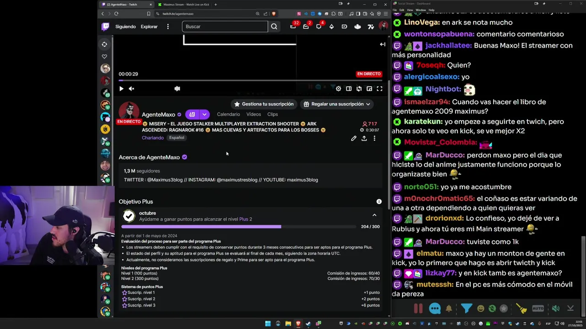Open Twitch home via the logo
586x329 pixels.
point(105,27)
